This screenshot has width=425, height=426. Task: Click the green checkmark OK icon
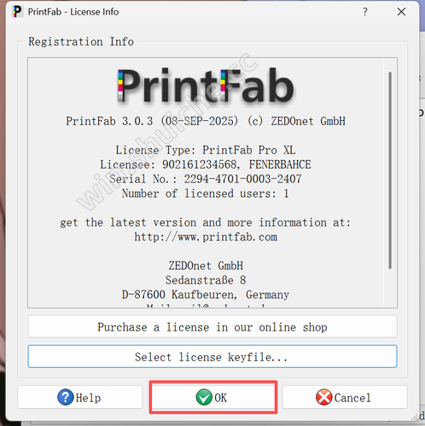(204, 397)
